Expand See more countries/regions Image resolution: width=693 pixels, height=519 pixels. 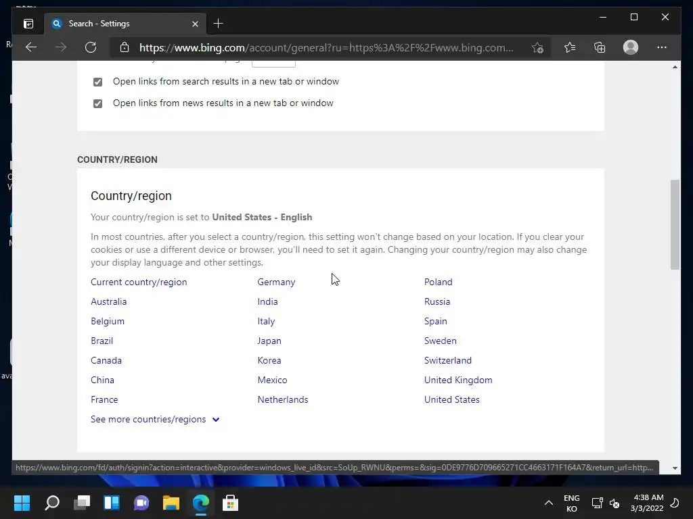[155, 419]
